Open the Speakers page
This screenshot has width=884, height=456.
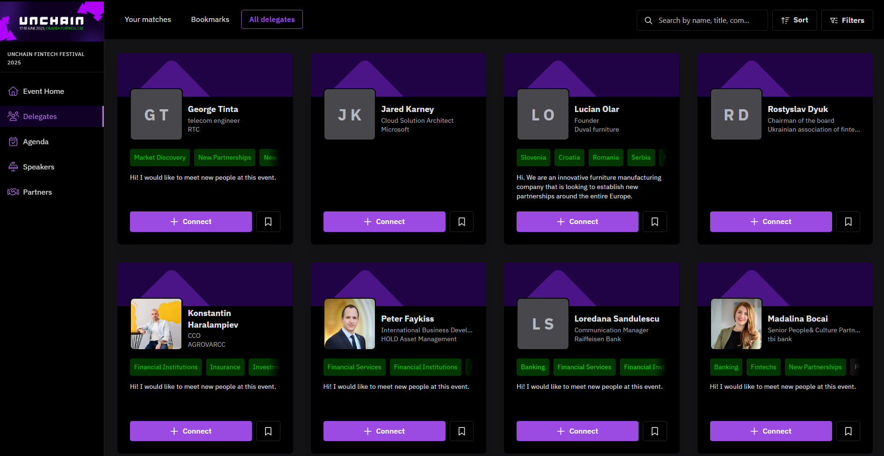(x=39, y=167)
